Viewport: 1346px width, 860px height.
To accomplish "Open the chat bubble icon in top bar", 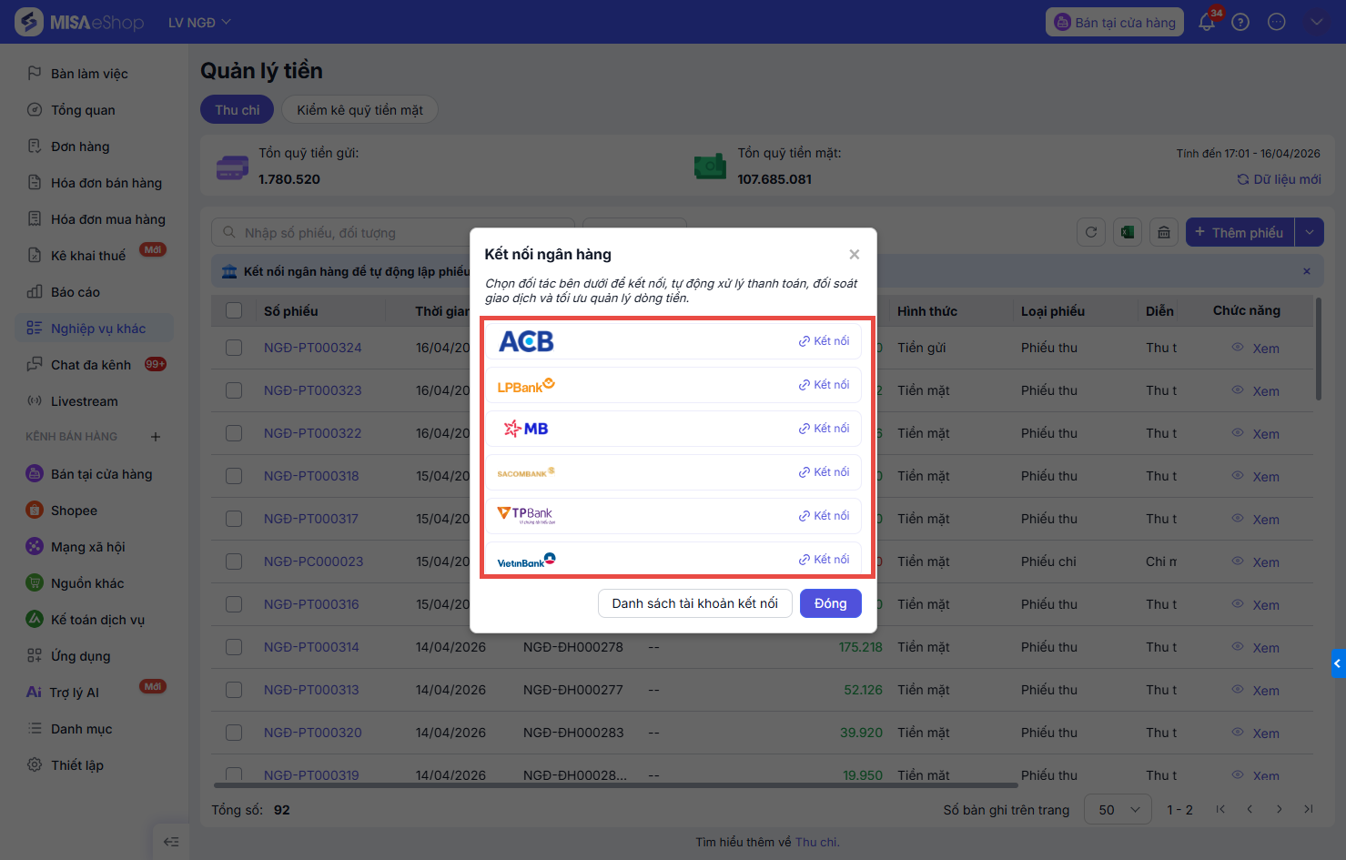I will click(x=1277, y=22).
